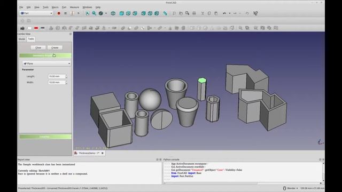The height and width of the screenshot is (192, 342).
Task: Click the fit selection magnifier icon
Action: 94,13
